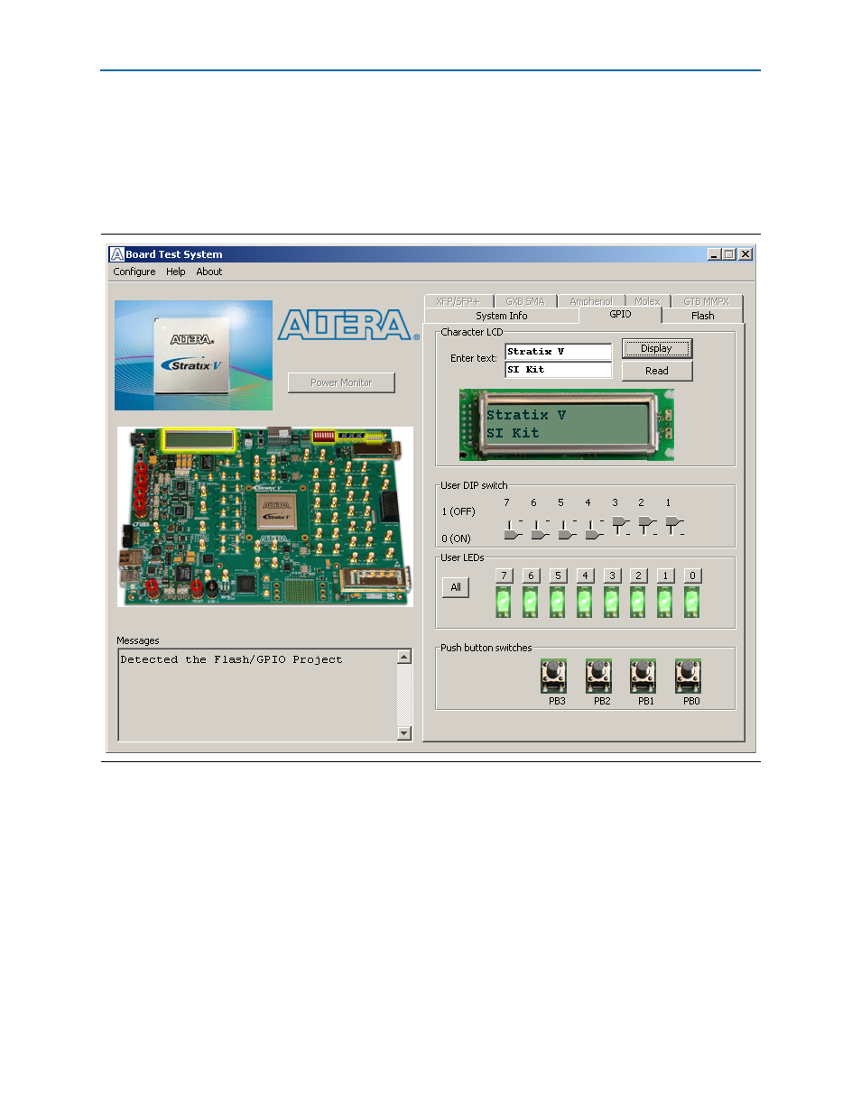Focus the first LCD text field 'Stratix V'
The height and width of the screenshot is (1114, 861).
(x=558, y=352)
